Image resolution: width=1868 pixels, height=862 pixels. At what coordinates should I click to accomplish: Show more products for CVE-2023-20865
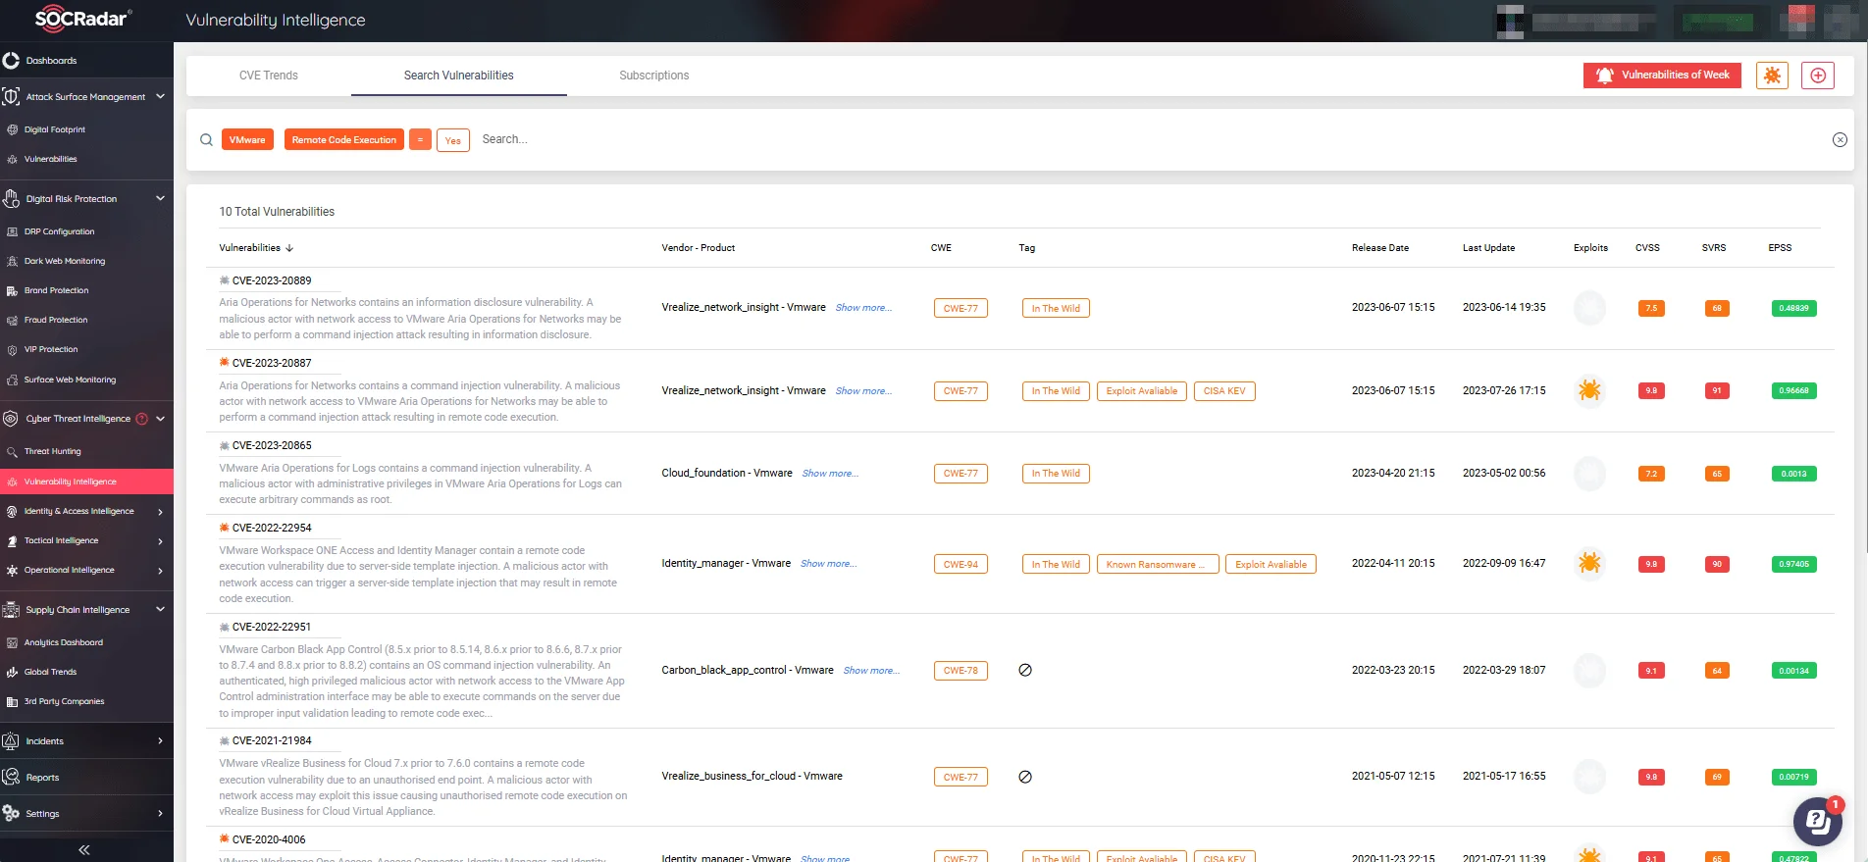tap(830, 474)
